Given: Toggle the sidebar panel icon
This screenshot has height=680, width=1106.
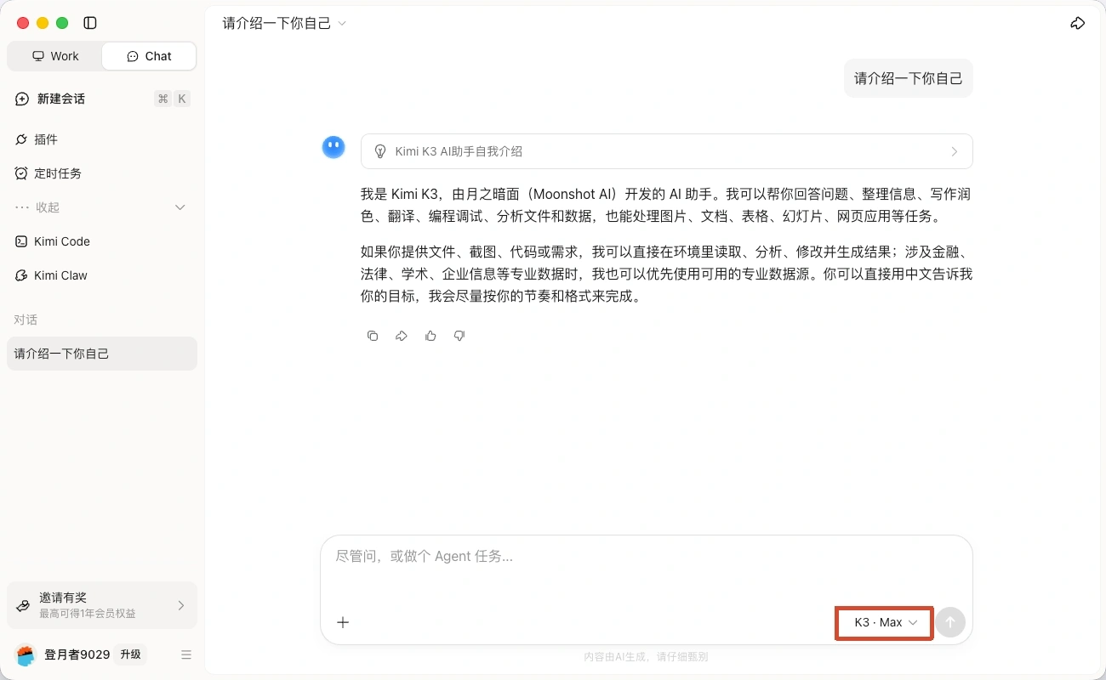Looking at the screenshot, I should [x=91, y=23].
